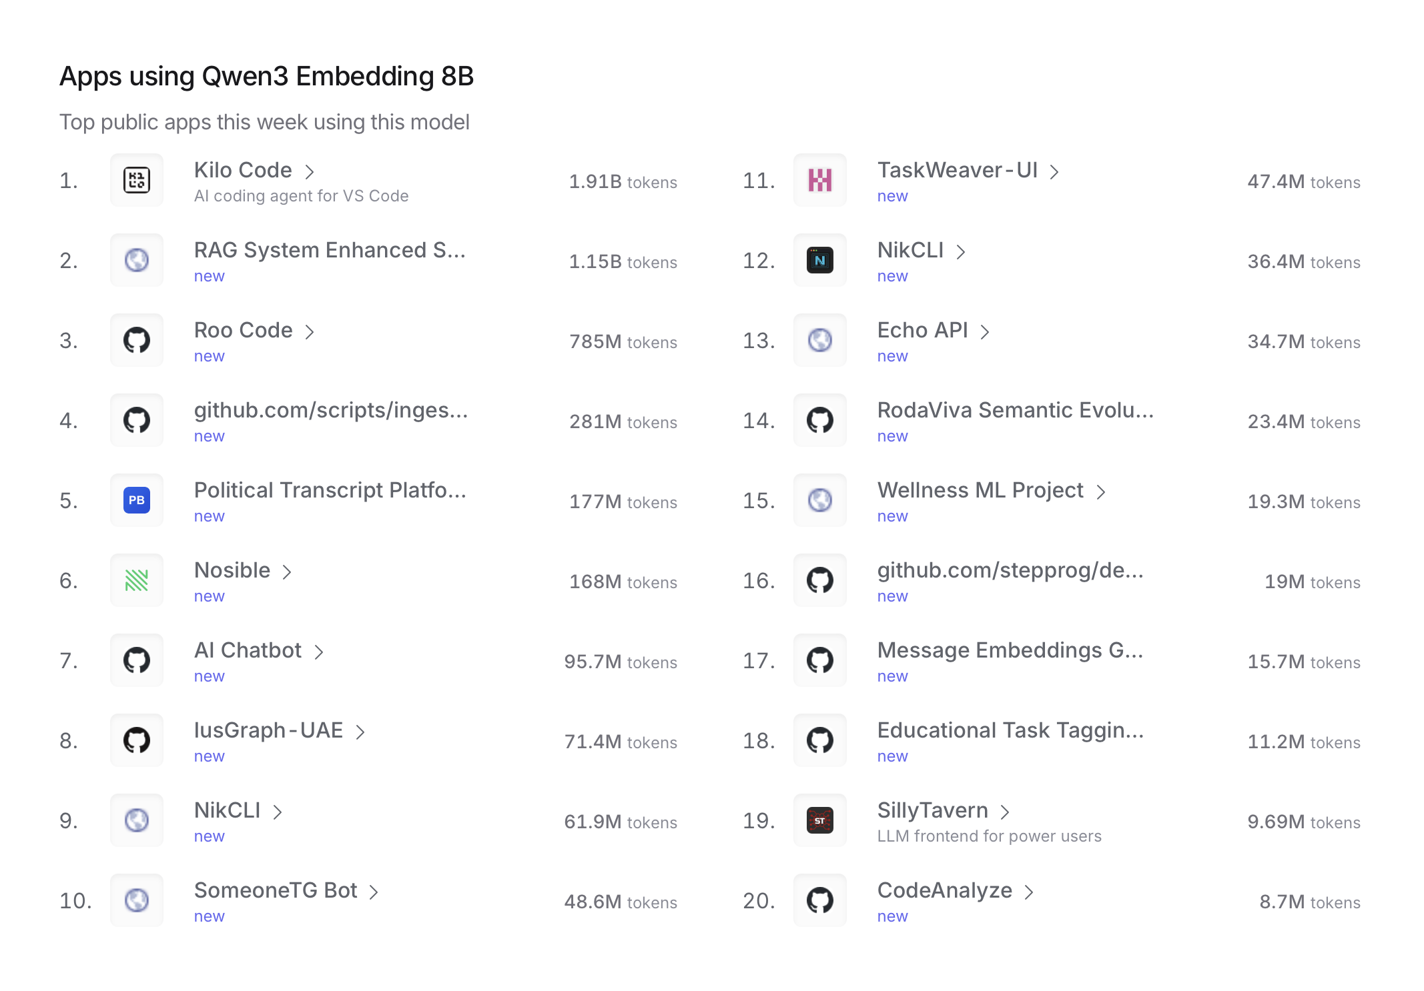This screenshot has height=991, width=1424.
Task: Click the GitHub icon next to IusGraph-UAE
Action: (136, 740)
